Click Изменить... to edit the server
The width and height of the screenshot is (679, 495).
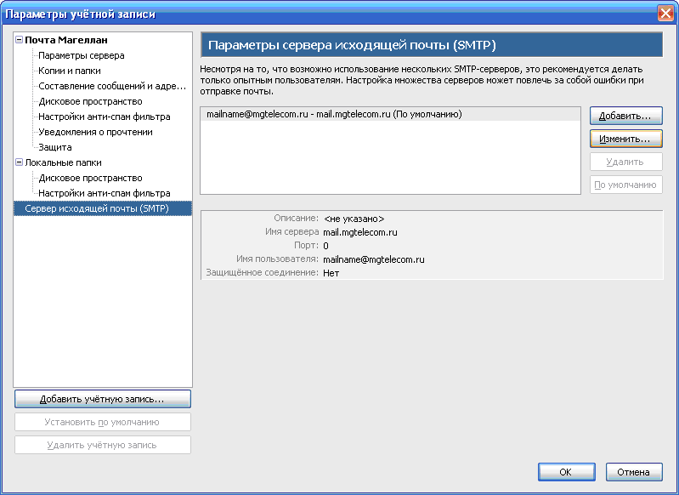coord(625,138)
